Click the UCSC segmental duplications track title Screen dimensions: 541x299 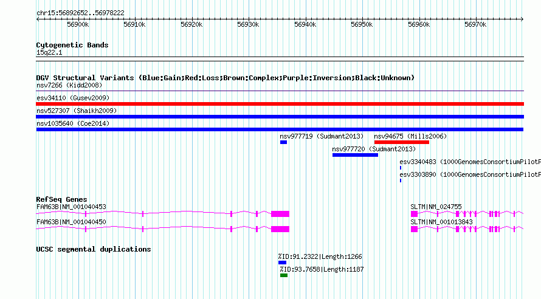coord(94,249)
